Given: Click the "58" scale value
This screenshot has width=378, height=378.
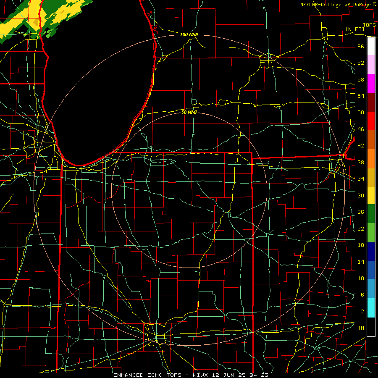Looking at the screenshot, I should 361,79.
